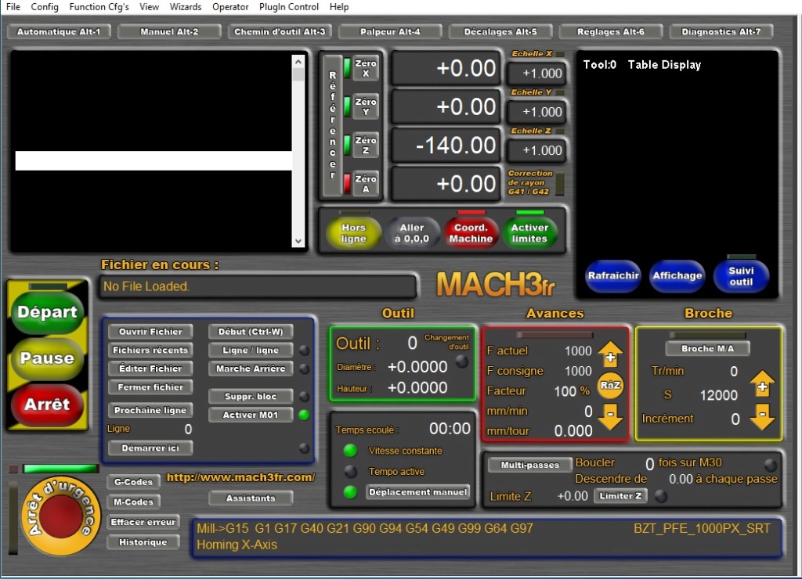Open the Function Cfg's menu
This screenshot has height=579, width=802.
pyautogui.click(x=99, y=6)
